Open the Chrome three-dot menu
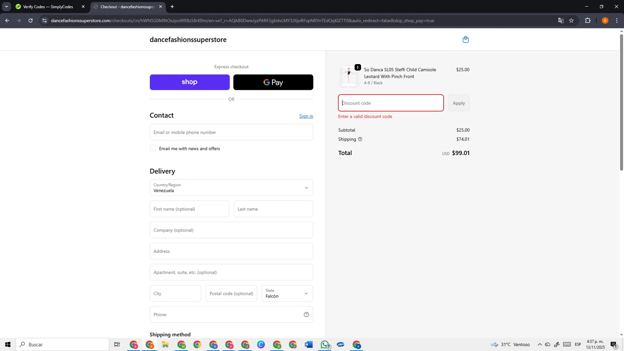 617,20
